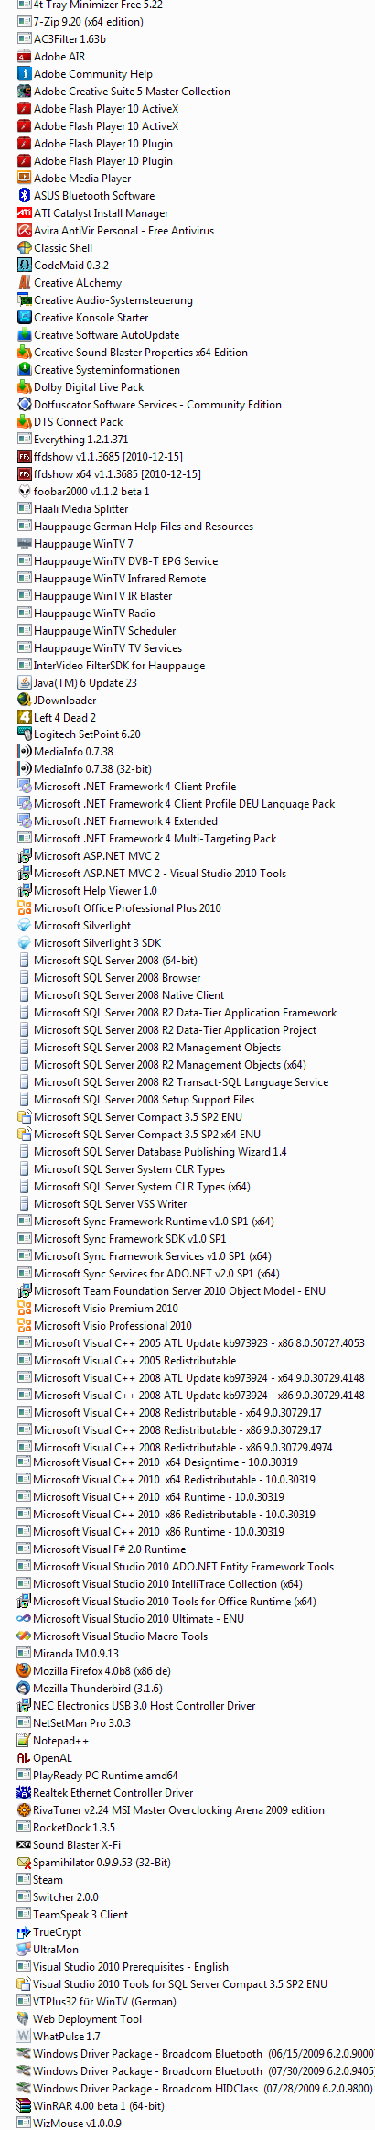Select the OpenAL icon
375x2130 pixels.
click(x=25, y=1758)
